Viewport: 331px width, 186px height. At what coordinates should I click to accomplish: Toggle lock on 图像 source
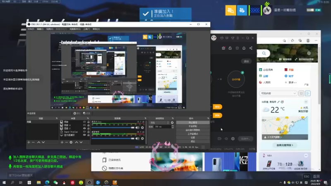[x=89, y=122]
